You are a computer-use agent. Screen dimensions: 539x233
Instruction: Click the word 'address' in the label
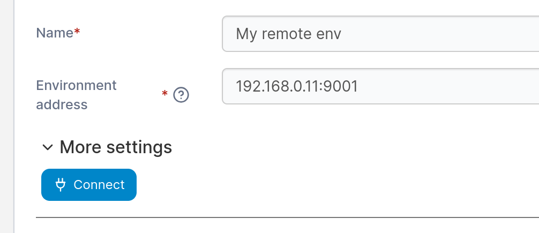pos(62,104)
